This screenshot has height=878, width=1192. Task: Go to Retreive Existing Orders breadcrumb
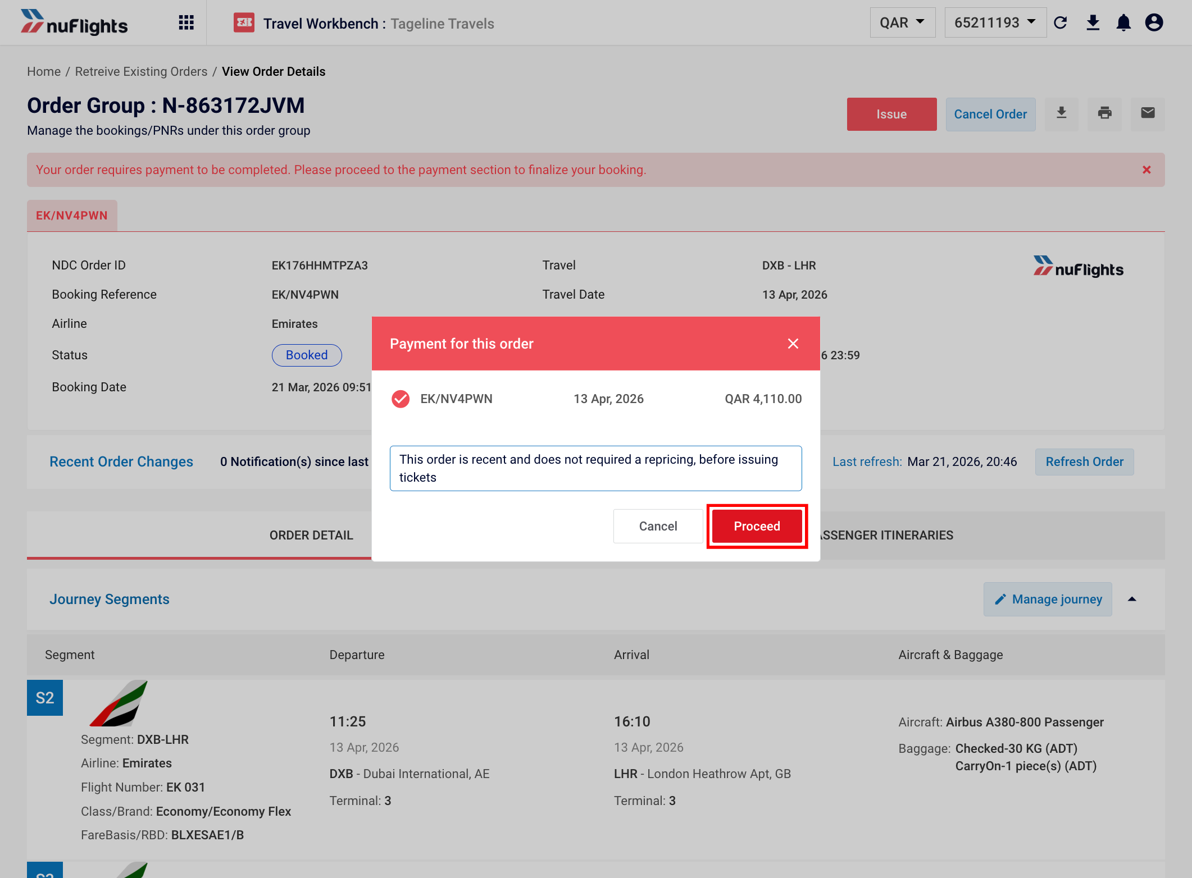click(x=141, y=71)
